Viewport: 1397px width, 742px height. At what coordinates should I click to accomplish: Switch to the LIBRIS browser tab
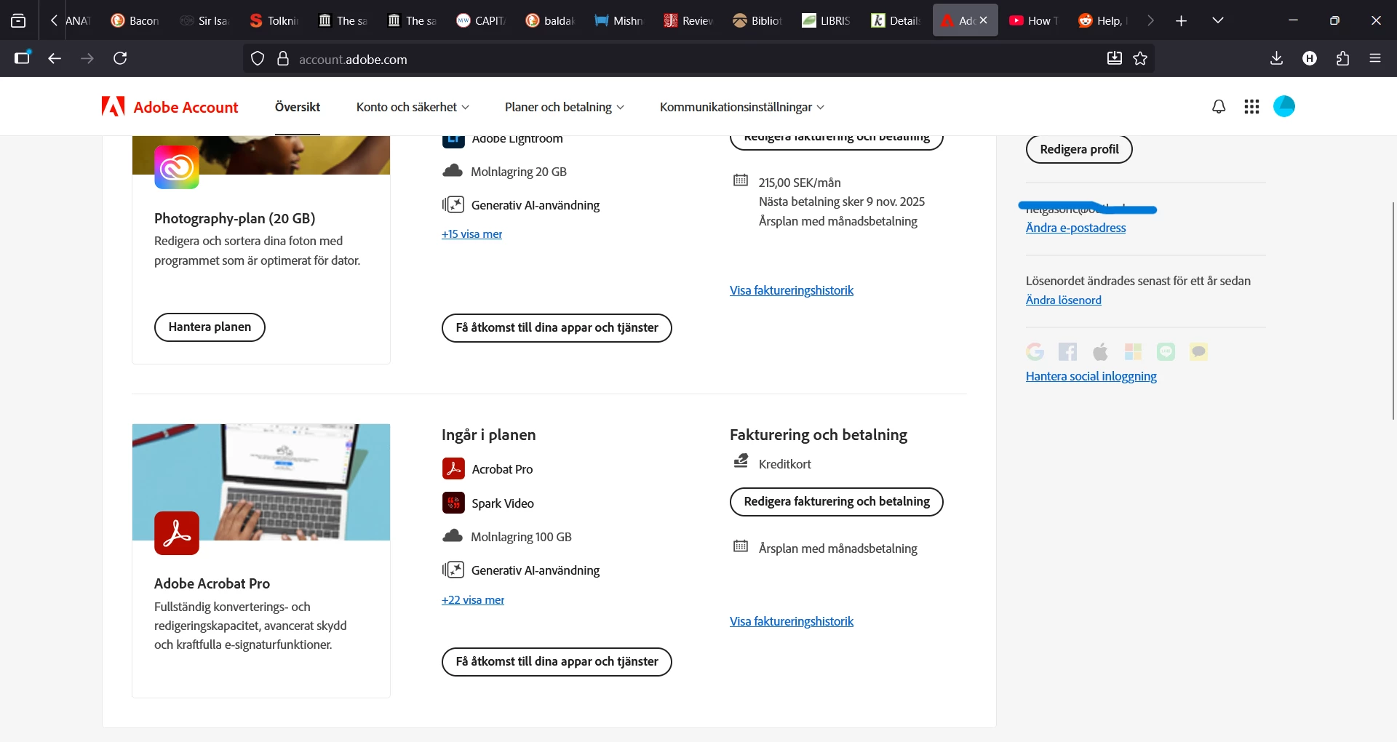pos(827,20)
